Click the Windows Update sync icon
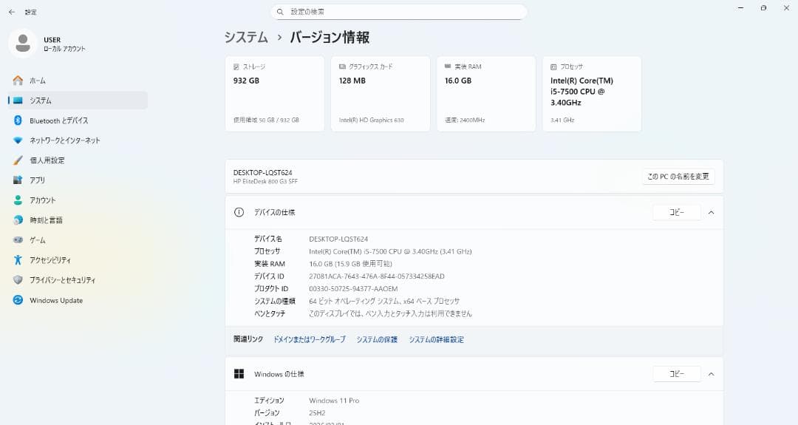The width and height of the screenshot is (798, 425). point(18,300)
